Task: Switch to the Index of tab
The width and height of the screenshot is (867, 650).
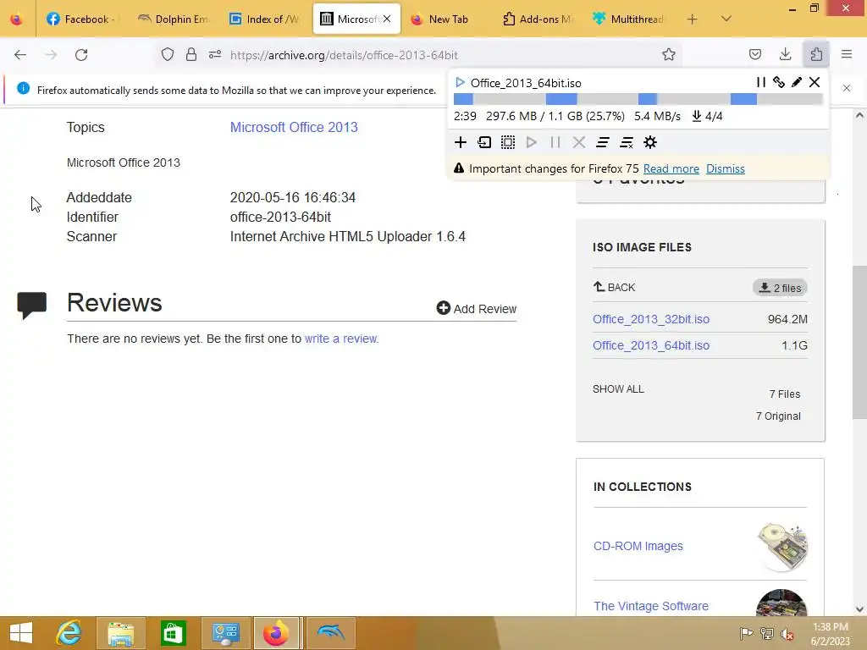Action: pos(265,19)
